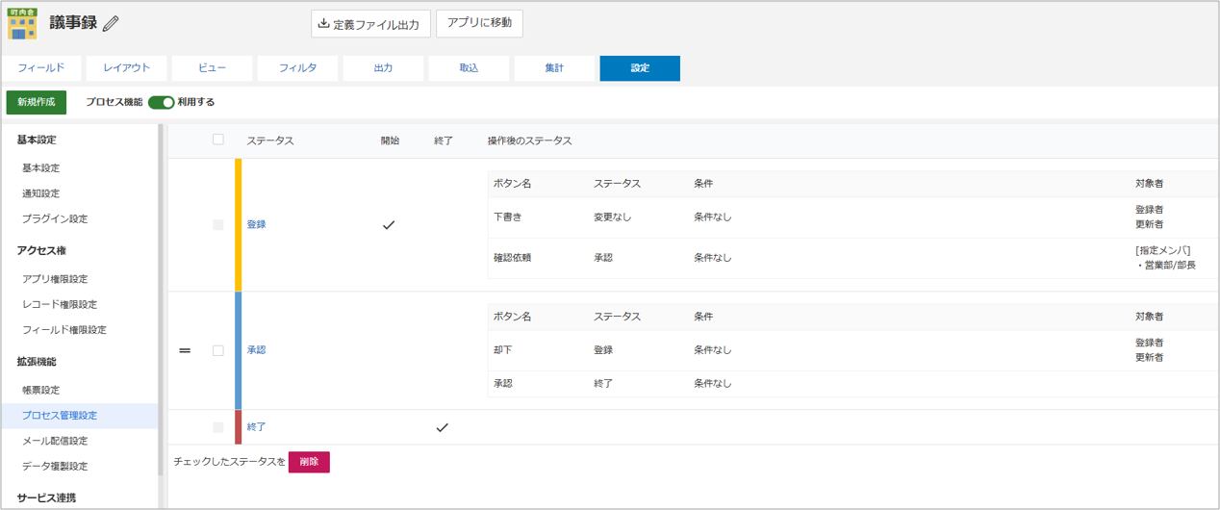Open プラグイン設定 in the sidebar
Image resolution: width=1220 pixels, height=510 pixels.
point(55,218)
